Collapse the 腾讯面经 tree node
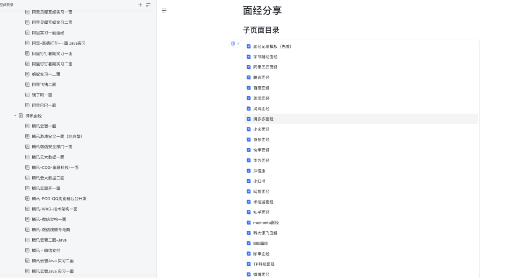 pyautogui.click(x=15, y=116)
